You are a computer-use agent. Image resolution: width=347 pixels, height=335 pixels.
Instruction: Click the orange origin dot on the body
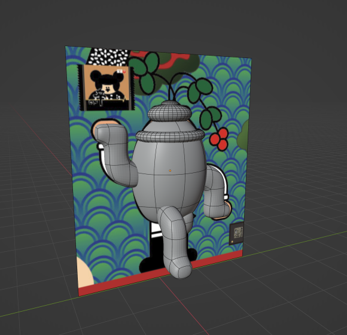(x=170, y=170)
